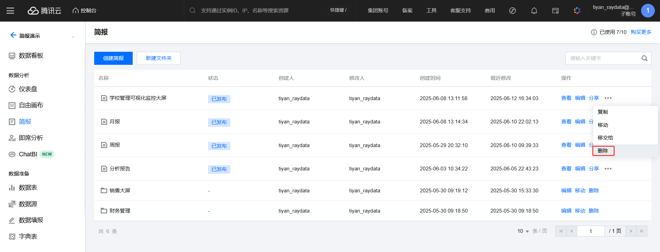Screen dimensions: 660x252
Task: Open the user account avatar menu
Action: [x=648, y=11]
